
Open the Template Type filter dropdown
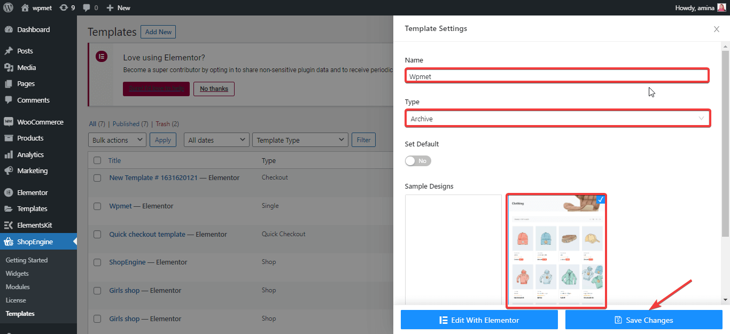click(x=300, y=140)
